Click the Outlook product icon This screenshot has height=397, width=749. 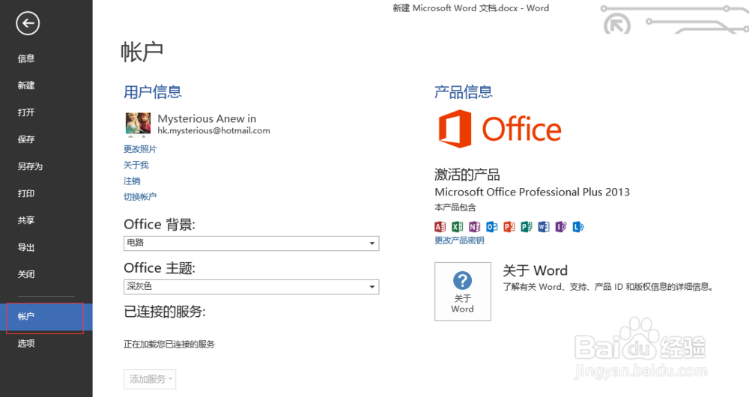click(491, 226)
